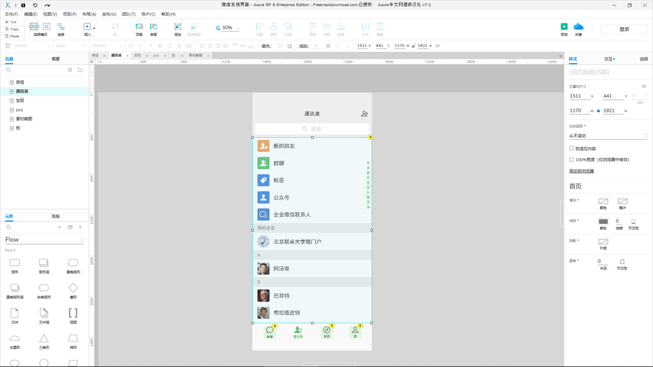Screen dimensions: 653x367
Task: Open the document tabs overflow dropdown
Action: tap(560, 56)
